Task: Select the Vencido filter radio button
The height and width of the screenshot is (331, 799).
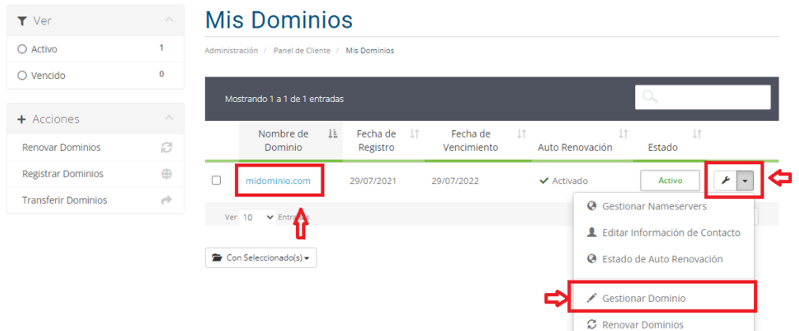Action: tap(22, 75)
